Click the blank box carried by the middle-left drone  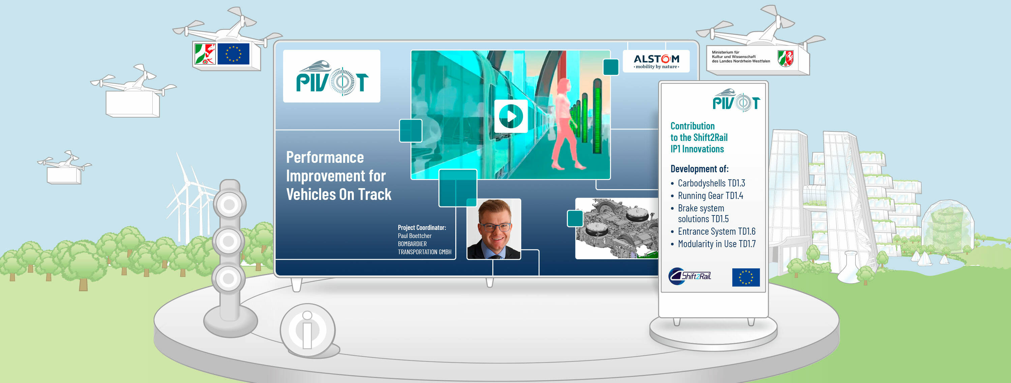pos(133,104)
